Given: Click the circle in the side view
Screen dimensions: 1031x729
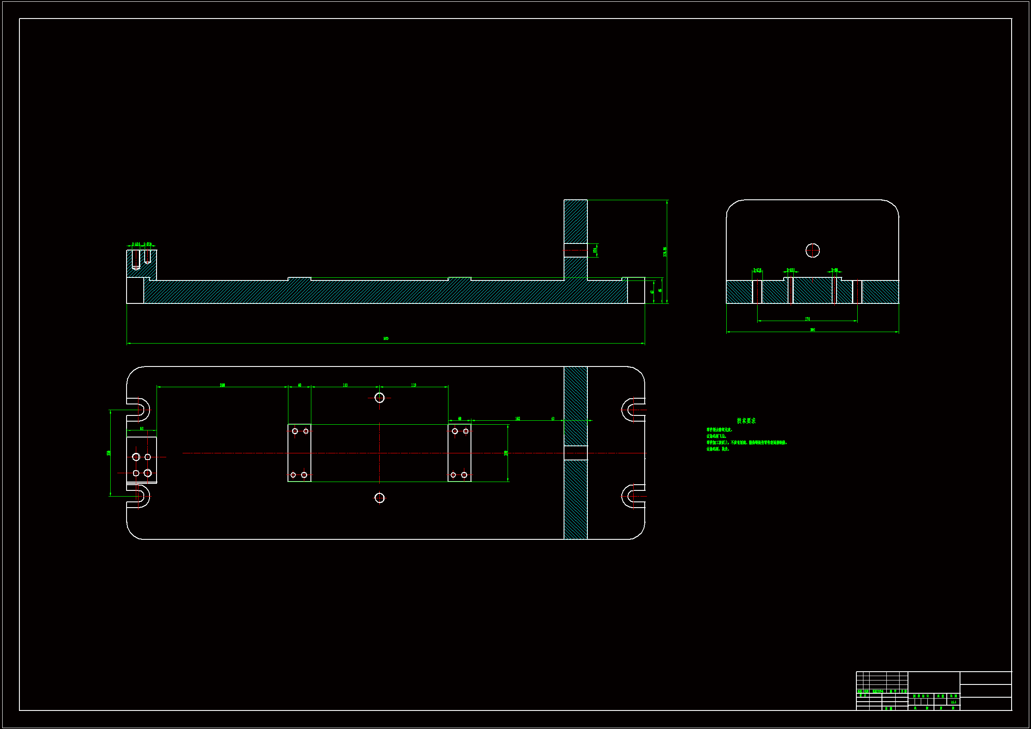Looking at the screenshot, I should (x=812, y=250).
